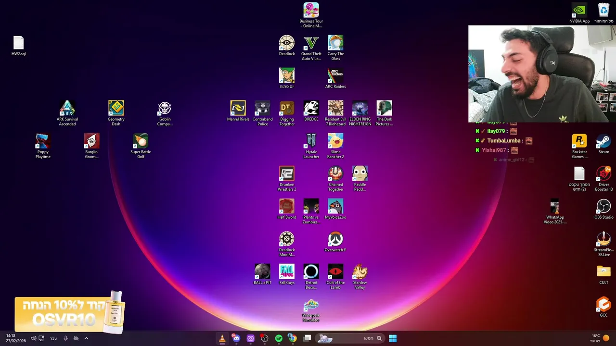This screenshot has width=616, height=346.
Task: Select the Steam desktop shortcut
Action: point(603,144)
